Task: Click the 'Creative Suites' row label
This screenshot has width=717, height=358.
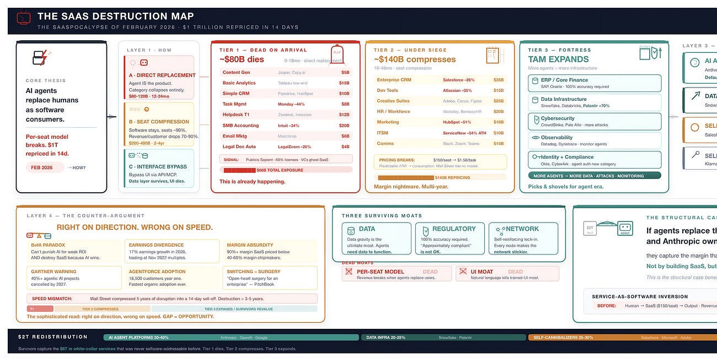Action: coord(393,101)
